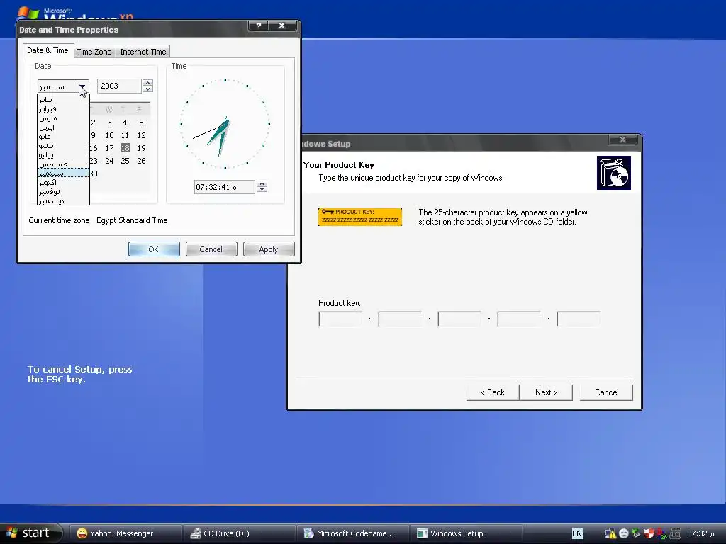Click OK in Date and Time Properties
This screenshot has height=544, width=726.
click(154, 249)
